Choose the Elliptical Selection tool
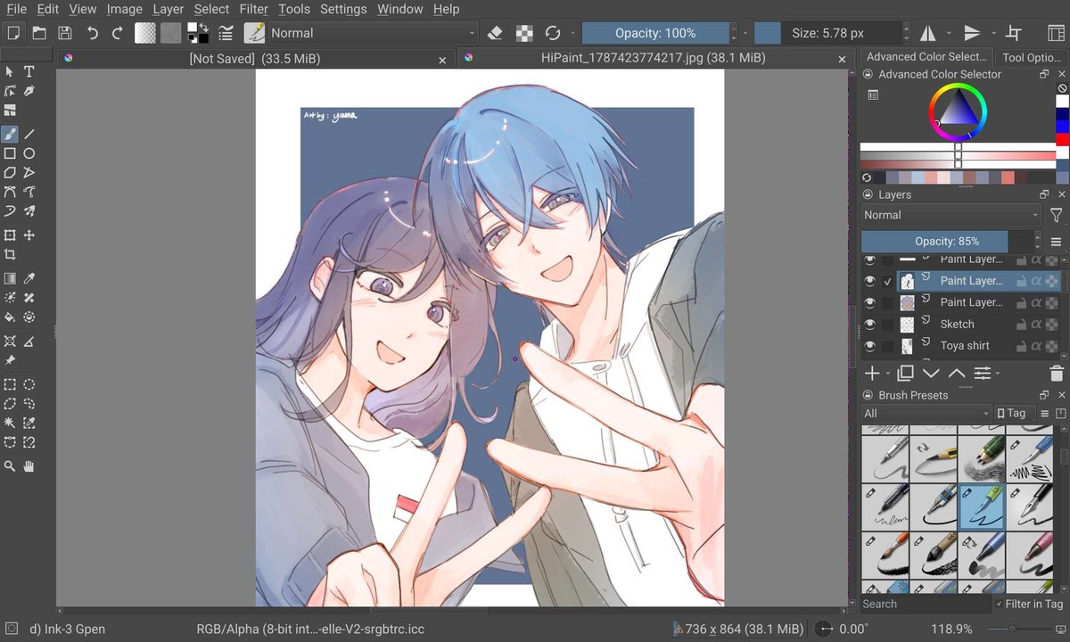 click(29, 384)
